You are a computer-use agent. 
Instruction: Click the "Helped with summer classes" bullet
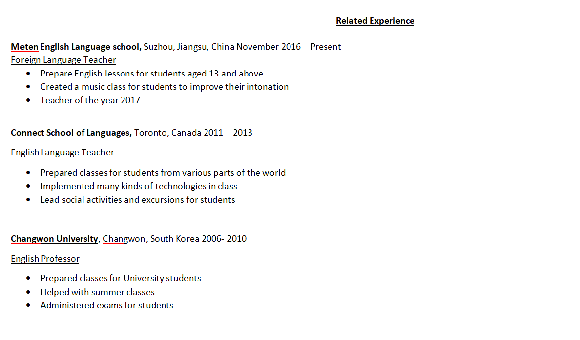click(x=97, y=292)
